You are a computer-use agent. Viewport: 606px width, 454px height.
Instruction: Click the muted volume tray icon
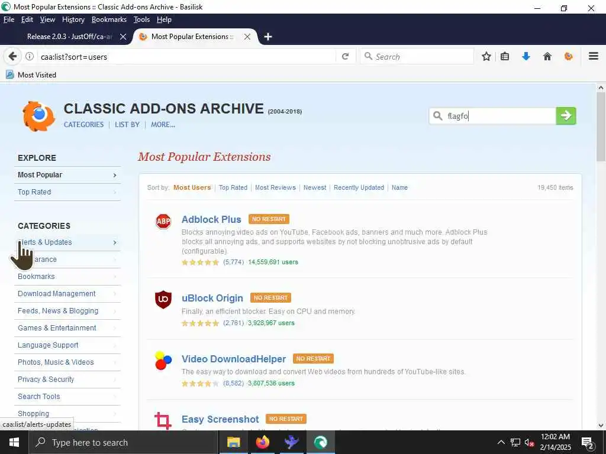click(x=529, y=442)
